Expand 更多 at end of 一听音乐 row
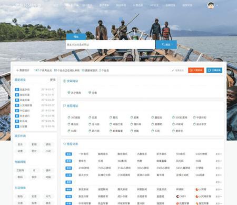 pos(219,154)
